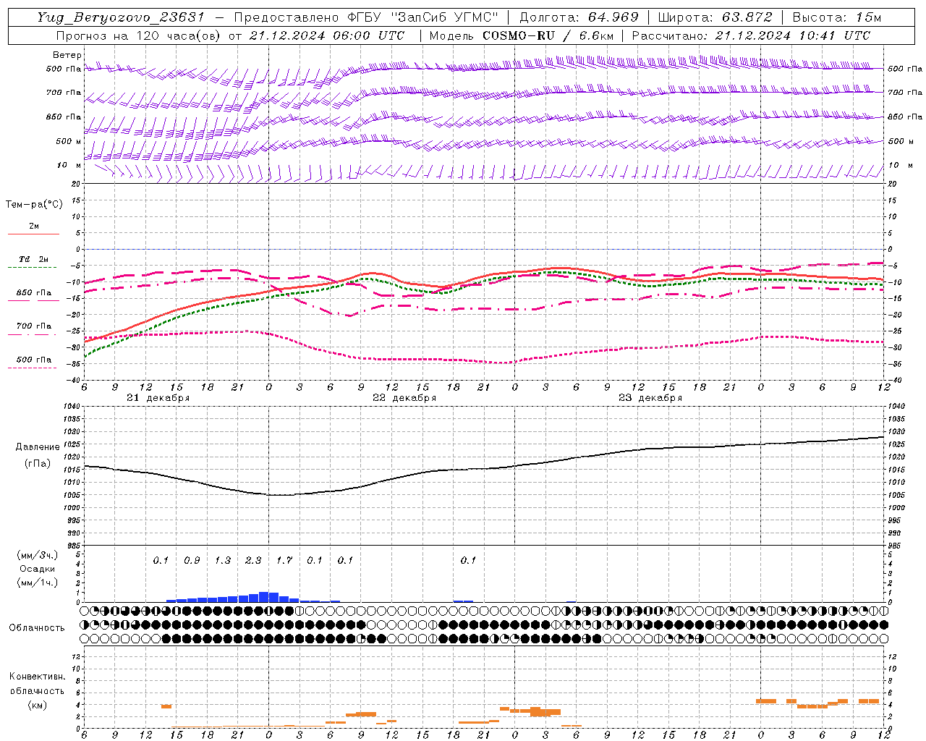Click the 23 декабря date label
The width and height of the screenshot is (926, 741).
pyautogui.click(x=650, y=398)
